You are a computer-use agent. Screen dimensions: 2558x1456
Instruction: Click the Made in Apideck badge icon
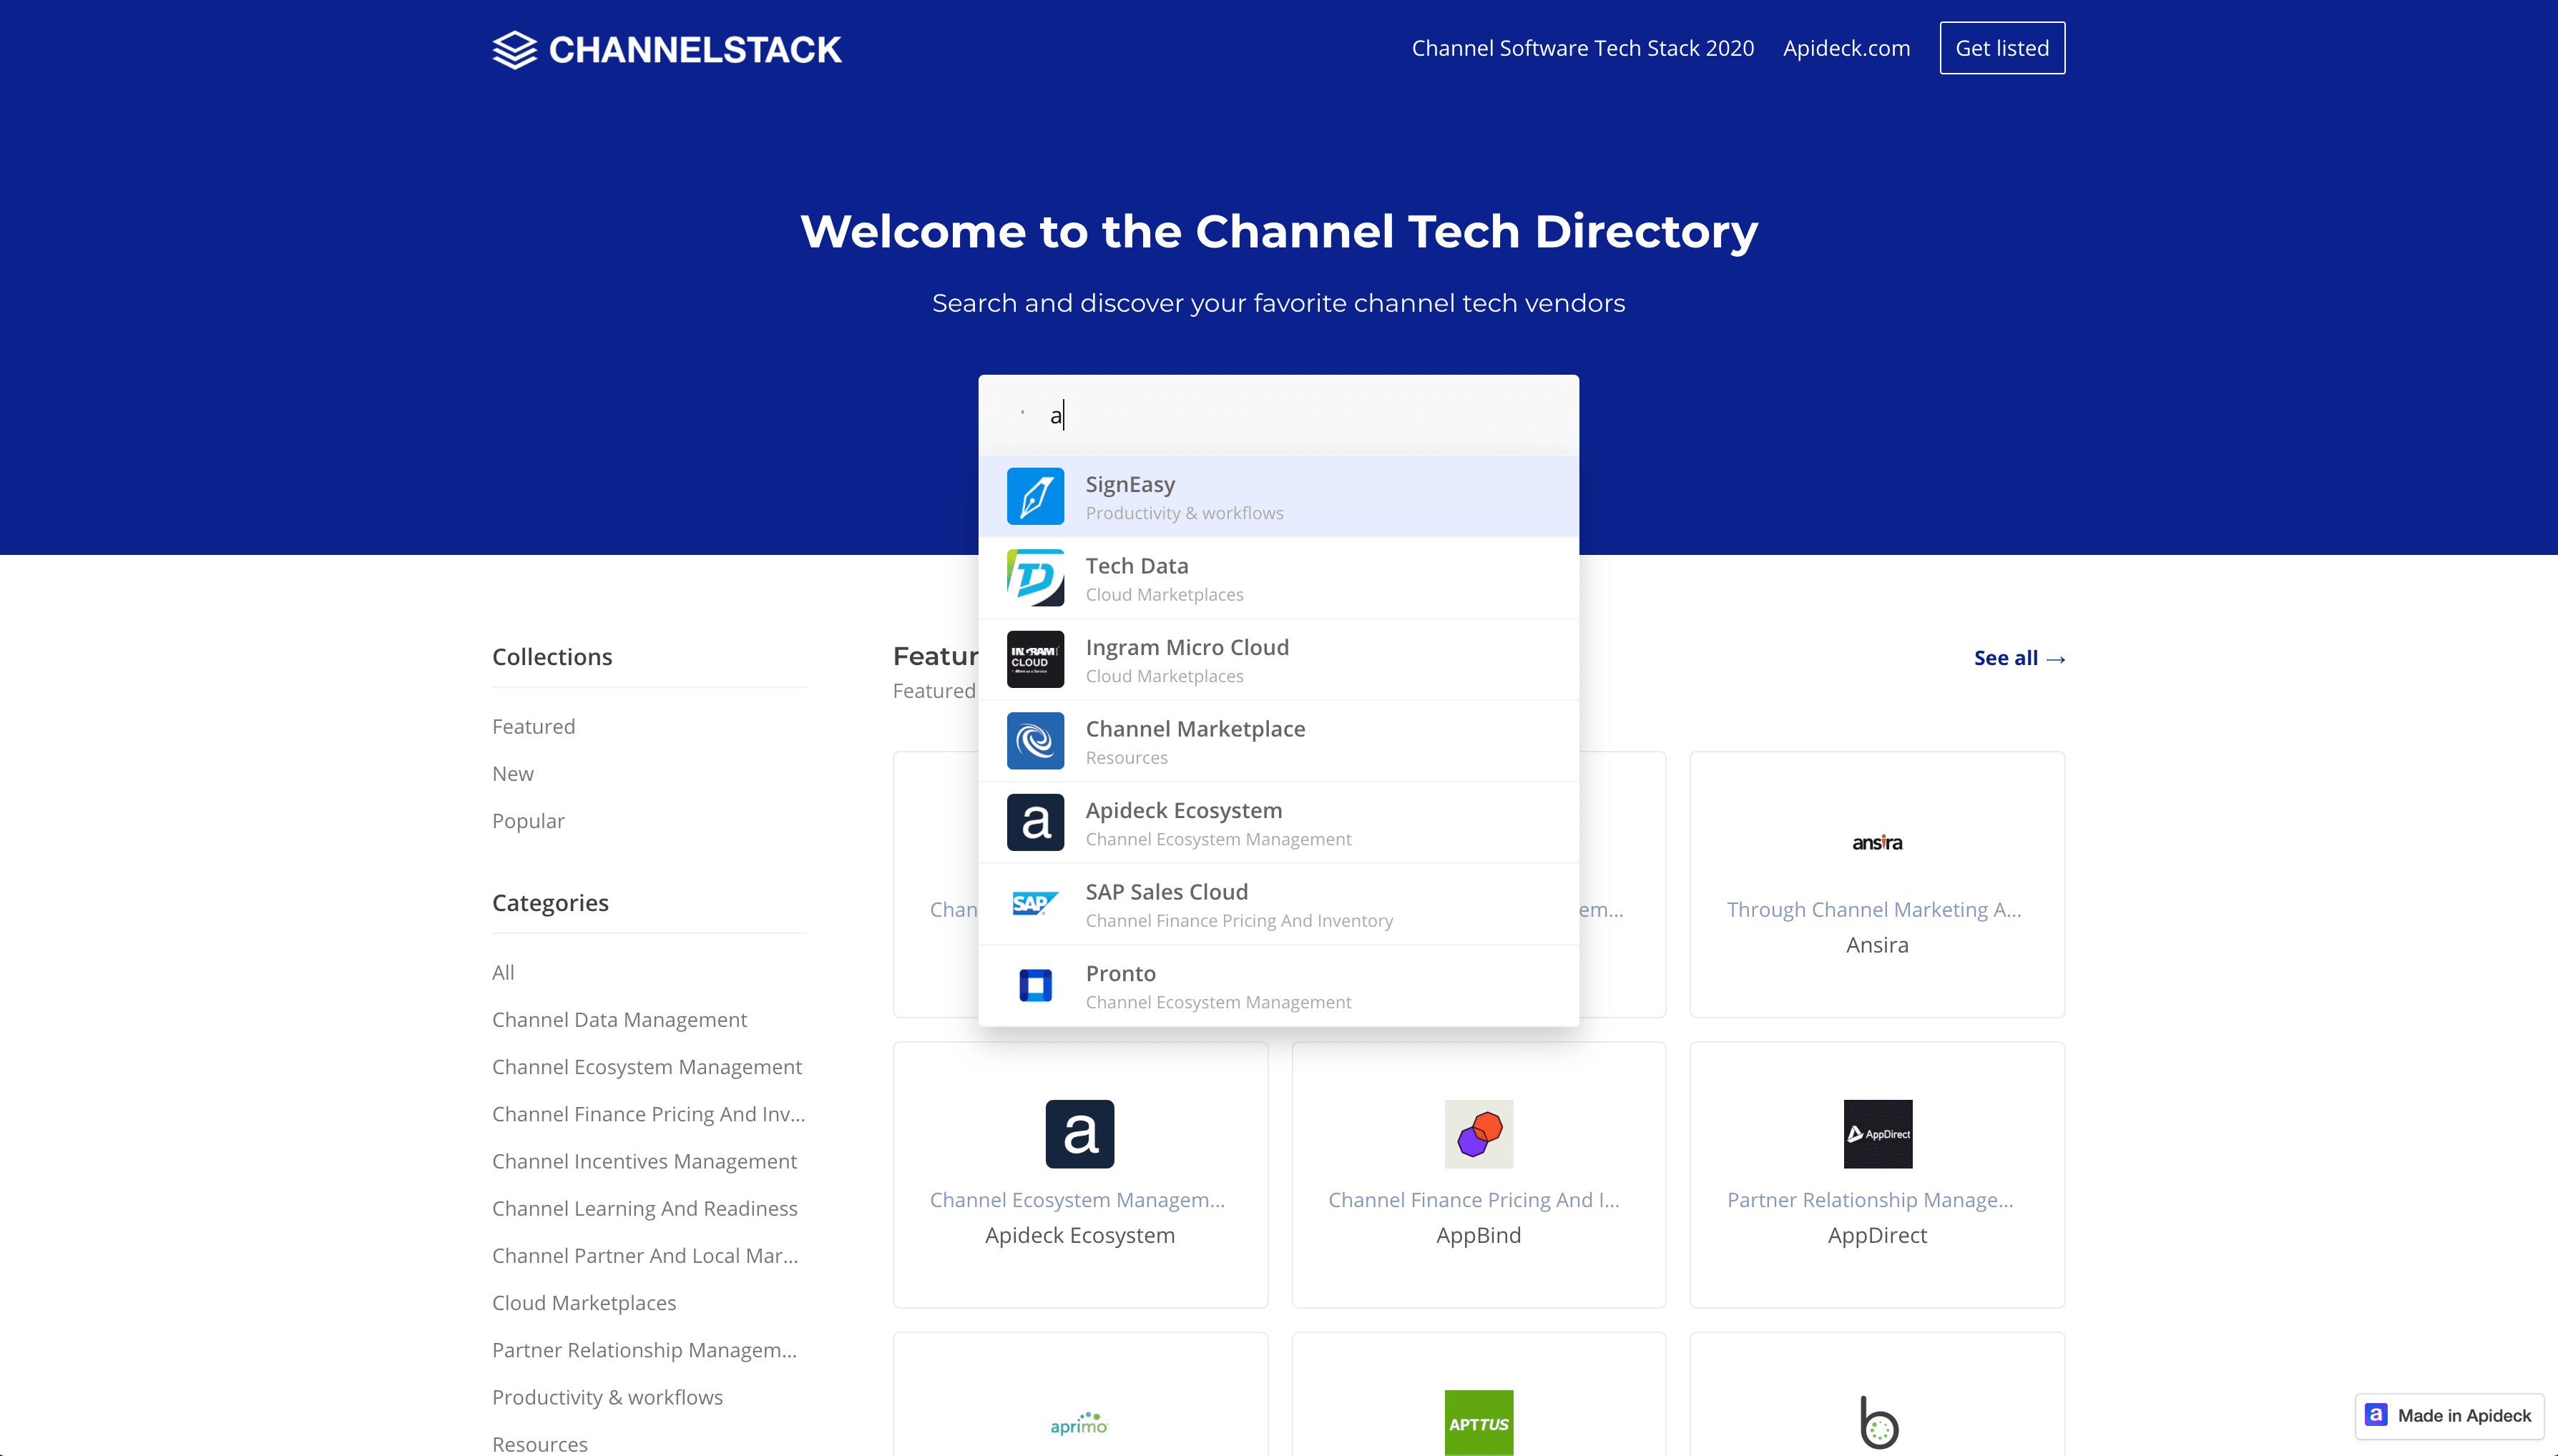click(x=2375, y=1415)
